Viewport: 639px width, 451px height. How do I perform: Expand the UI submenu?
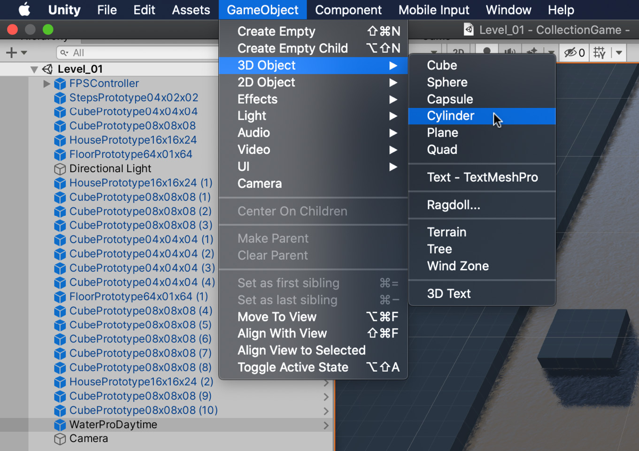[313, 167]
